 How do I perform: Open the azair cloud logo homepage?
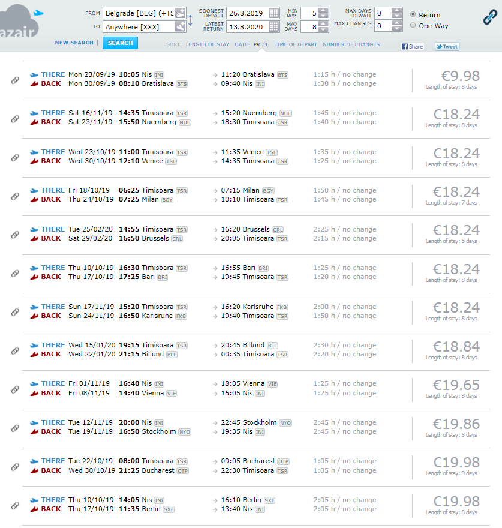tap(20, 21)
